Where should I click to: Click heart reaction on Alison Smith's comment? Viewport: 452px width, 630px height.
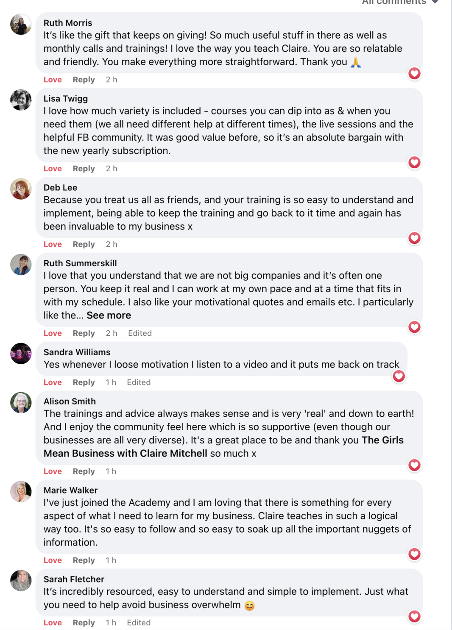tap(414, 465)
